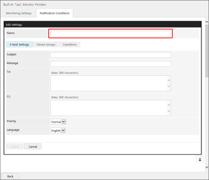Open the E-Mail Settings sub-tab
The image size is (209, 180).
point(19,45)
